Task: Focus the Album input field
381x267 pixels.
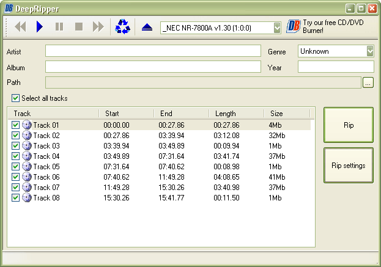Action: (x=153, y=67)
